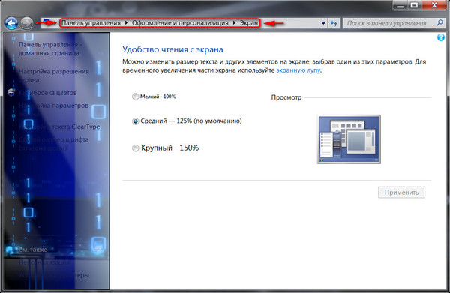Go back with the blue Back arrow
Image resolution: width=450 pixels, height=293 pixels.
pyautogui.click(x=11, y=23)
